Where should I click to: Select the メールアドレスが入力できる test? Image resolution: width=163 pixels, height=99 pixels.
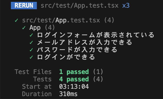[x=85, y=42]
